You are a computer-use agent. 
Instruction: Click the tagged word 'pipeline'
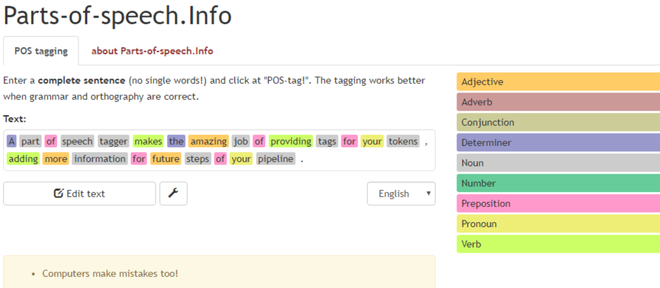pyautogui.click(x=275, y=159)
